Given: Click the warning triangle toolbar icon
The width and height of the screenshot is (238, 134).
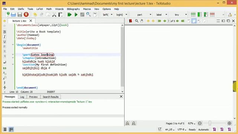Looking at the screenshot, I should click(x=230, y=15).
